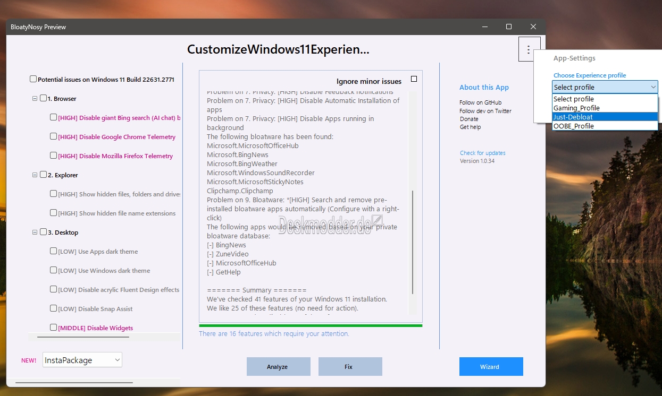Click the bottom window horizontal scrollbar
The height and width of the screenshot is (396, 662).
(73, 382)
